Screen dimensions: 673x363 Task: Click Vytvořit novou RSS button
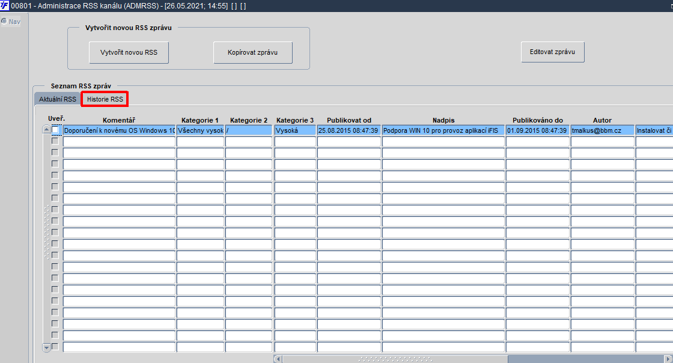click(129, 52)
